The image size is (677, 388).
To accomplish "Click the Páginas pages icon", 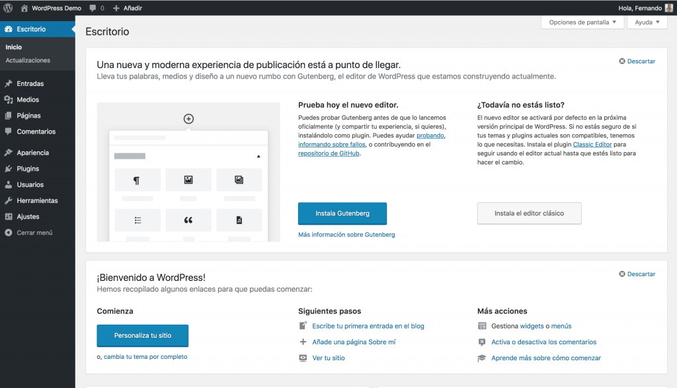I will tap(8, 115).
